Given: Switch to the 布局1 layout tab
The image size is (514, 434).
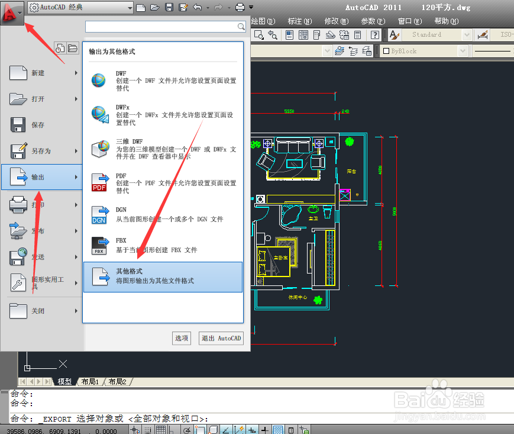Looking at the screenshot, I should click(90, 381).
